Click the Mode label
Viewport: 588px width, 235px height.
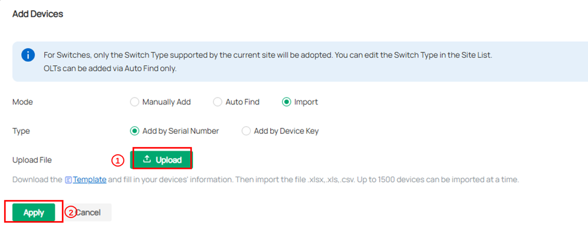(x=22, y=102)
